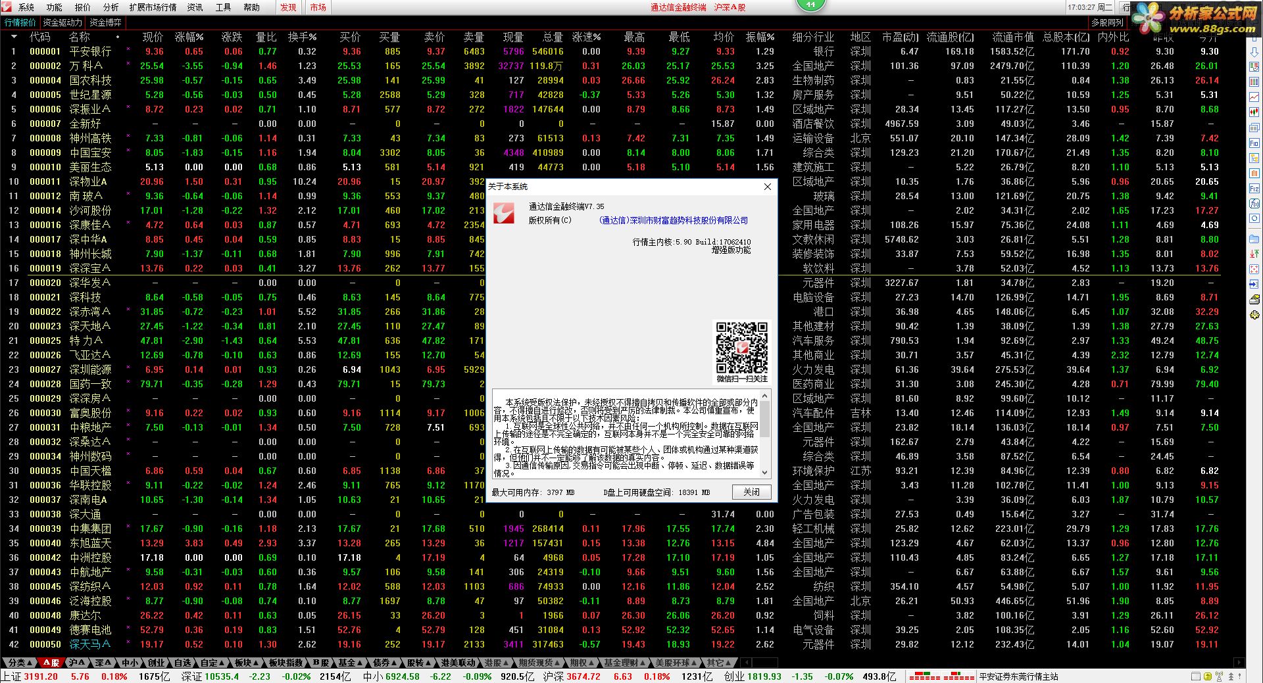Open F10 company info sidebar icon
Viewport: 1263px width, 683px height.
[x=1254, y=143]
